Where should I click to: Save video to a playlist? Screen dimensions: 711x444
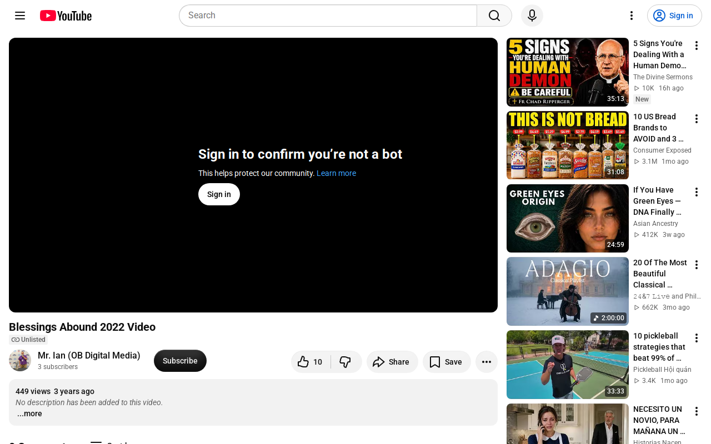(x=447, y=362)
